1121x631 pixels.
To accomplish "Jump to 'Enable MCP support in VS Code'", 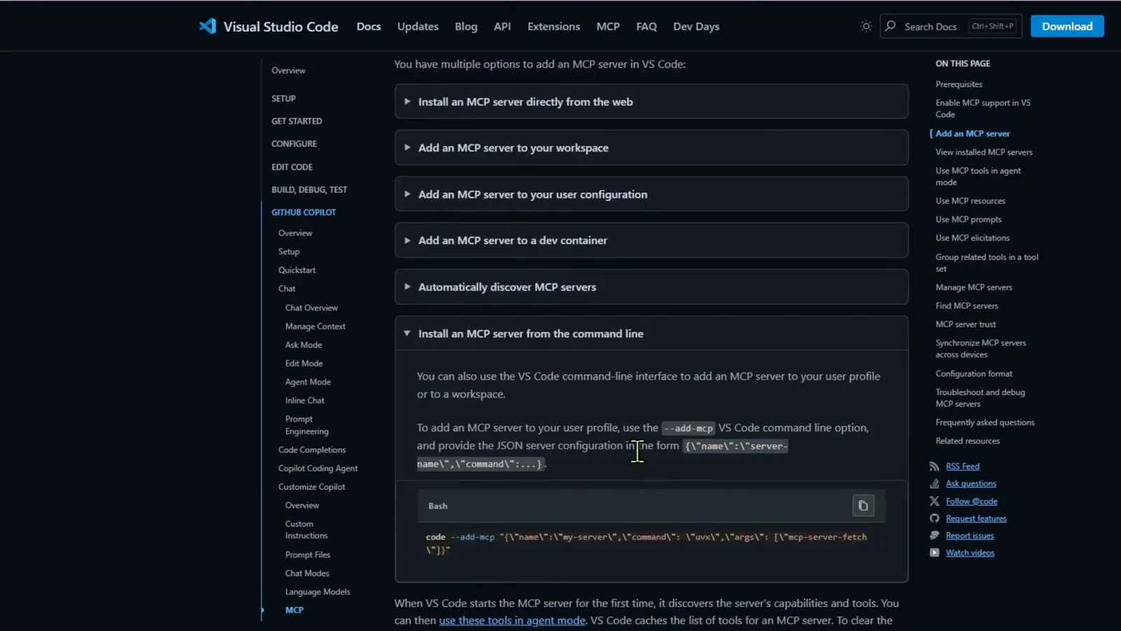I will pyautogui.click(x=983, y=109).
